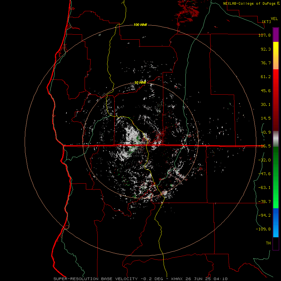Click the NEXLAB-College of DuPage watermark text
Viewport: 281px width, 281px height.
click(x=251, y=3)
